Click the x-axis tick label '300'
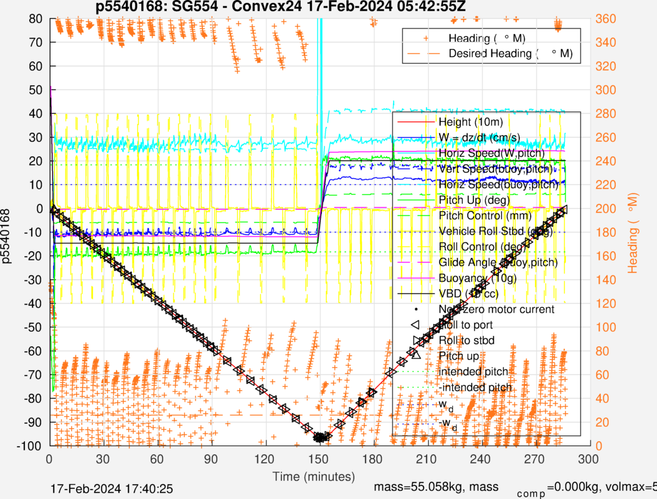The width and height of the screenshot is (657, 499). [588, 459]
